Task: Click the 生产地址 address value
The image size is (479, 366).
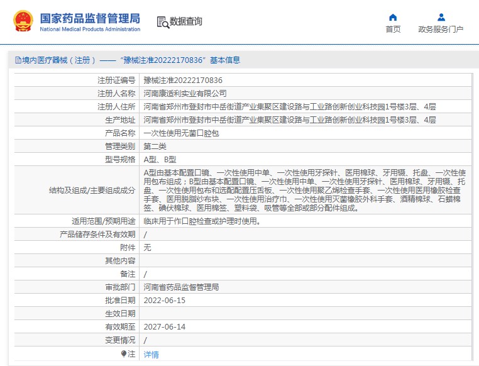Action: [290, 119]
